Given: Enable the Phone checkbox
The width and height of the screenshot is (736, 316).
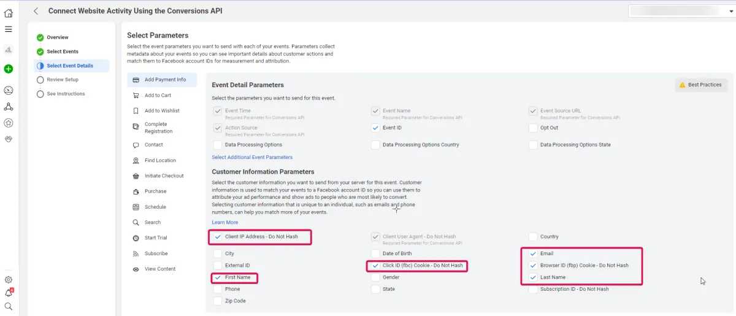Looking at the screenshot, I should tap(218, 289).
